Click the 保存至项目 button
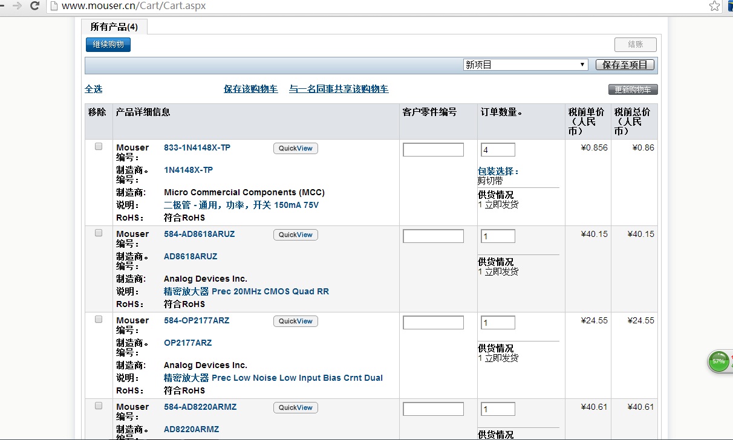The height and width of the screenshot is (440, 733). (625, 65)
